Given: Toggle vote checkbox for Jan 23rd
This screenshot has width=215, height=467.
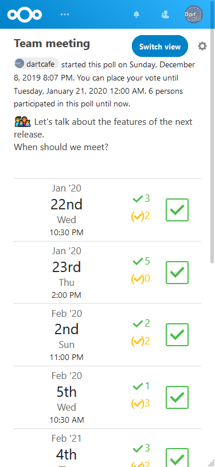Looking at the screenshot, I should tap(177, 273).
